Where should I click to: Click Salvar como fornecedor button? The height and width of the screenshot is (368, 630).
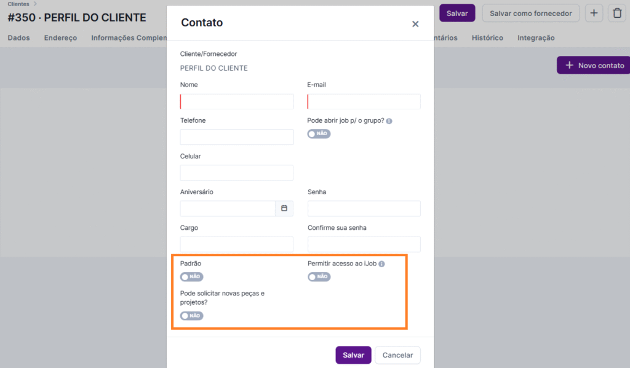pyautogui.click(x=530, y=13)
